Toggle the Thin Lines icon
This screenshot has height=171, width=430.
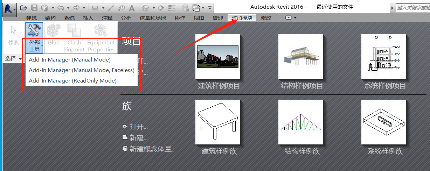(x=172, y=8)
